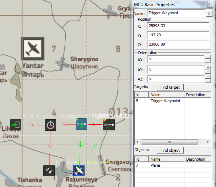Increase the AZ orientation value
This screenshot has height=187, width=216.
208,77
